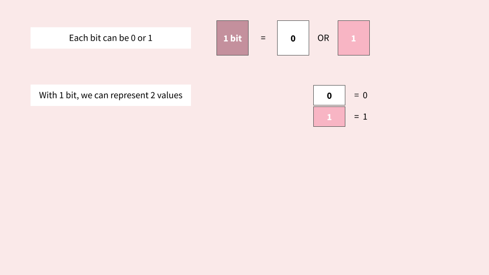The image size is (489, 275).
Task: Select the equals sign beside the small pink 1 box
Action: pyautogui.click(x=357, y=117)
